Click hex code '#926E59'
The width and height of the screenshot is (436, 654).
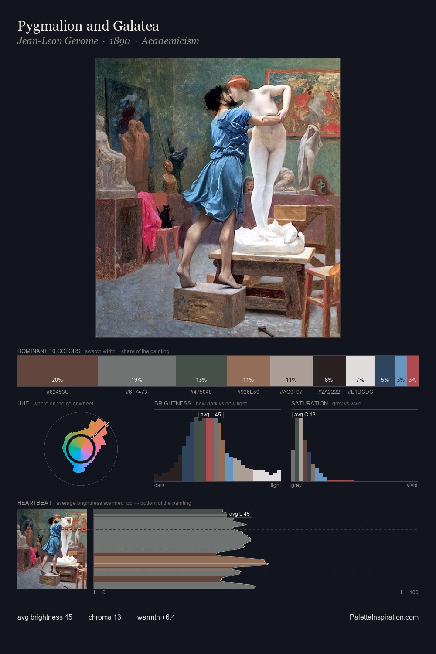pyautogui.click(x=249, y=392)
